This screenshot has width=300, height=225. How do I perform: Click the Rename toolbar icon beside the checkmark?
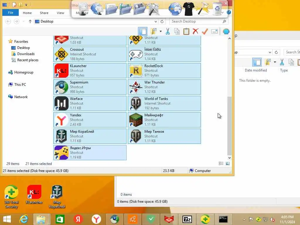(214, 31)
